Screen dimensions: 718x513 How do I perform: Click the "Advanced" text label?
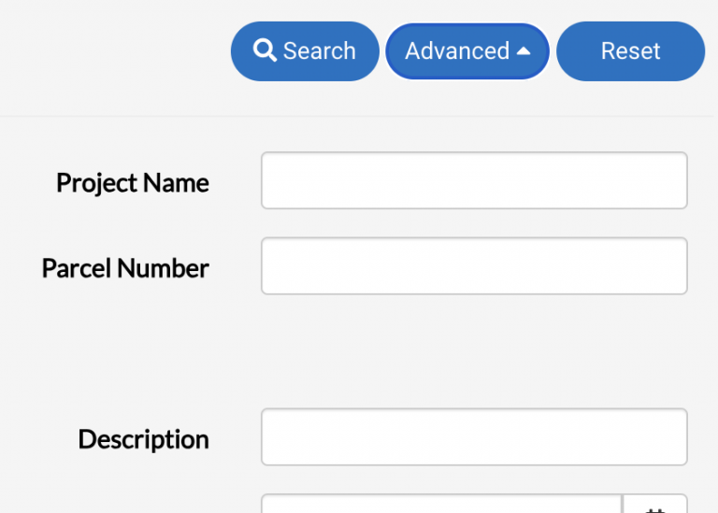(x=456, y=51)
